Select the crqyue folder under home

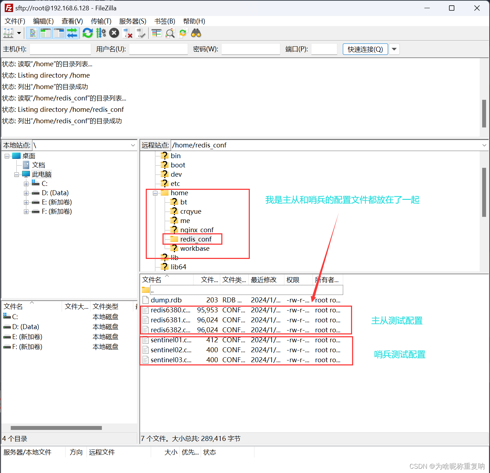191,211
